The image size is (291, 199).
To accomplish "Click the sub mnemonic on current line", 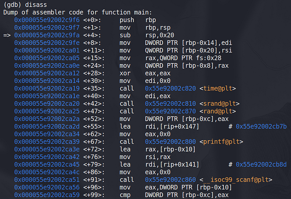I will [125, 35].
